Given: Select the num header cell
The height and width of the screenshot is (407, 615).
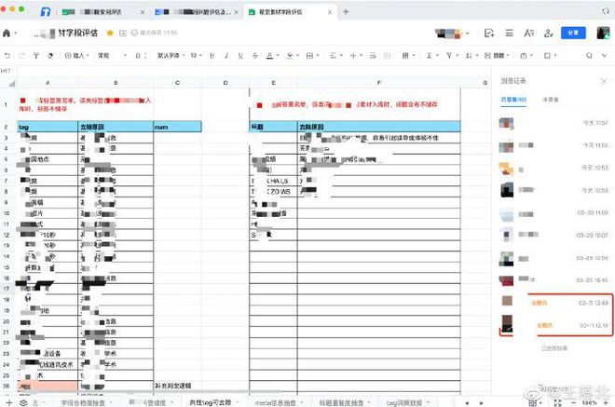Looking at the screenshot, I should tap(177, 126).
